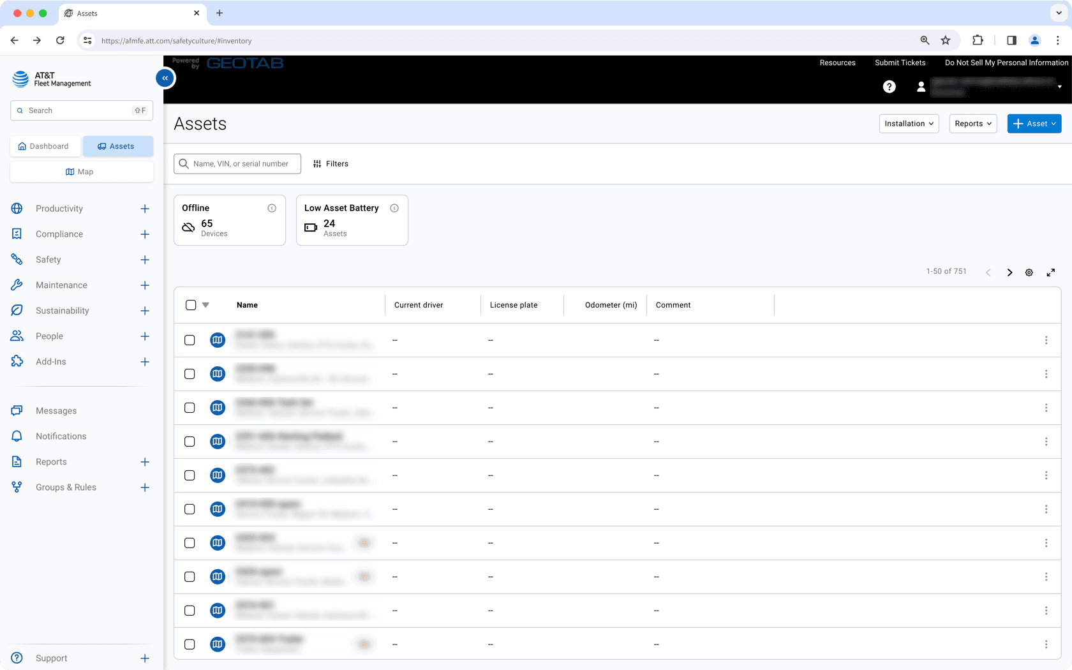The image size is (1072, 670).
Task: Open the Reports dropdown next to Installation
Action: click(972, 123)
